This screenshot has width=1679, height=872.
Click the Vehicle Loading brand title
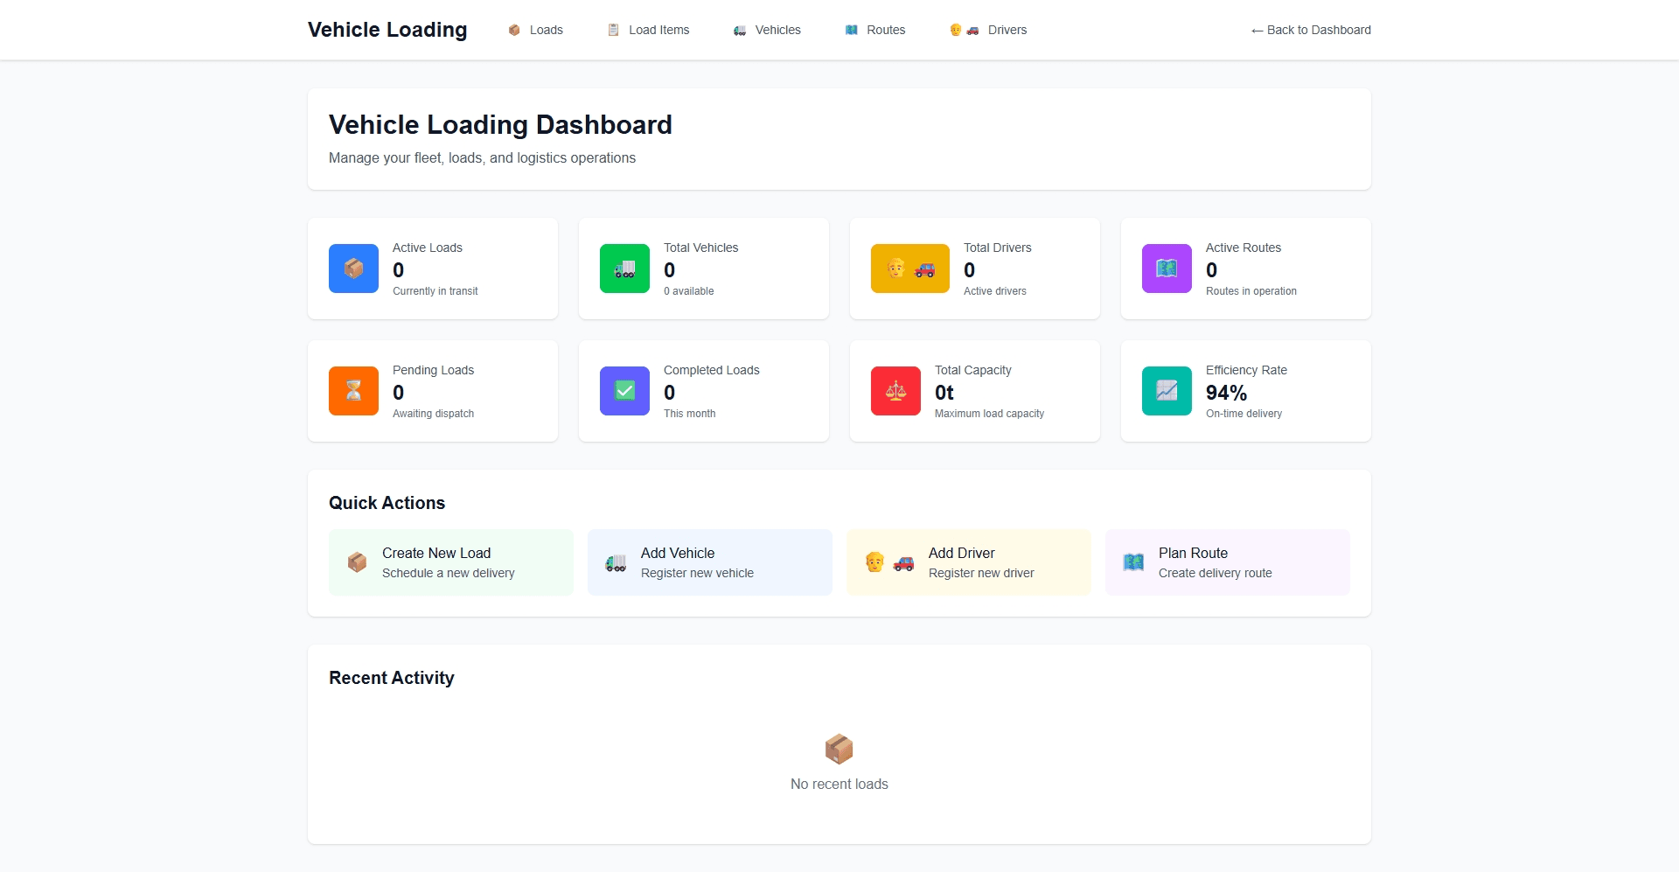[x=387, y=30]
